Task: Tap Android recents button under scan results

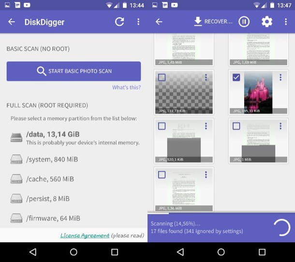Action: [x=262, y=252]
